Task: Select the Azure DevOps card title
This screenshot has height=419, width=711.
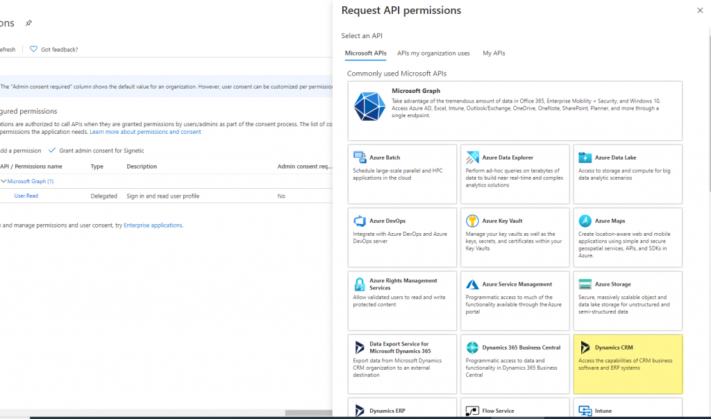Action: tap(387, 221)
